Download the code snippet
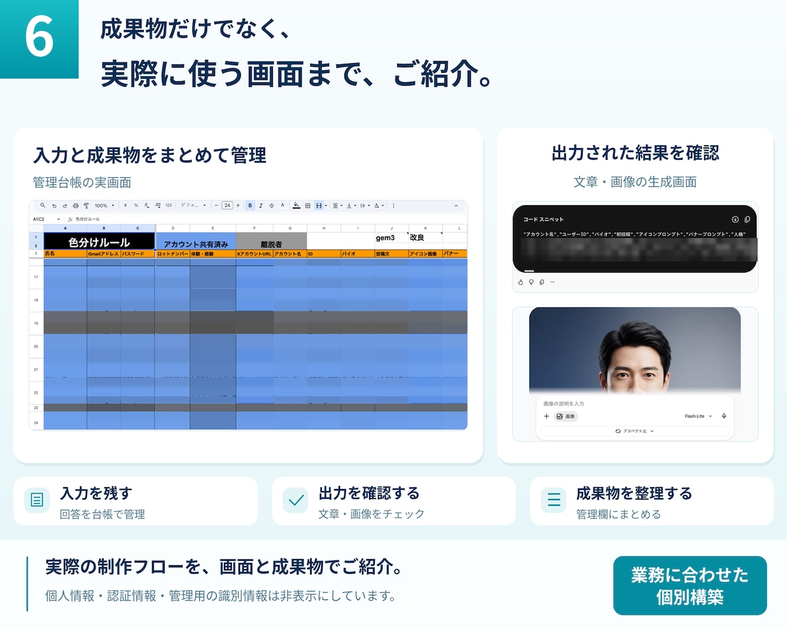This screenshot has width=787, height=629. coord(735,219)
